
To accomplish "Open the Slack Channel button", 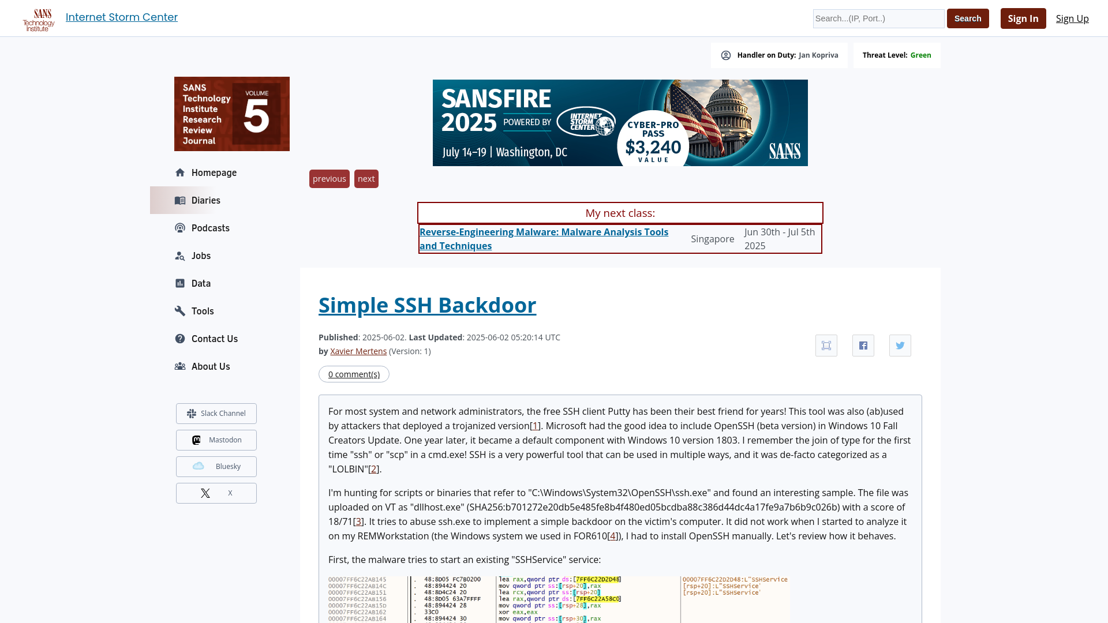I will (216, 414).
